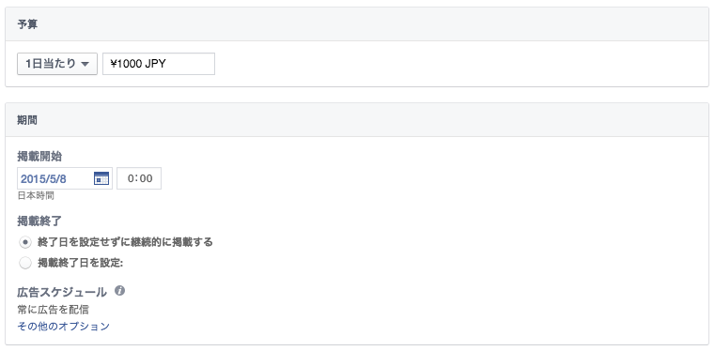Click the 掲載開始 label

point(39,157)
